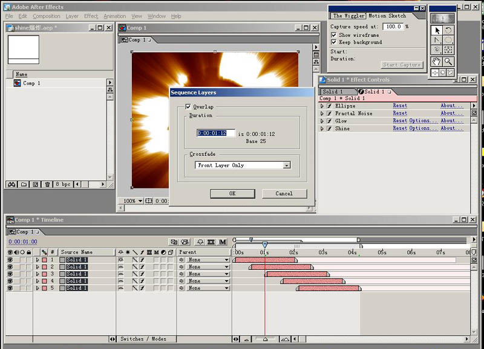Click Project window flowchart icon
The height and width of the screenshot is (349, 484).
110,89
